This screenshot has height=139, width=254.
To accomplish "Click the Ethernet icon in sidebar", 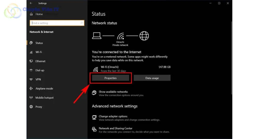I will [x=31, y=61].
